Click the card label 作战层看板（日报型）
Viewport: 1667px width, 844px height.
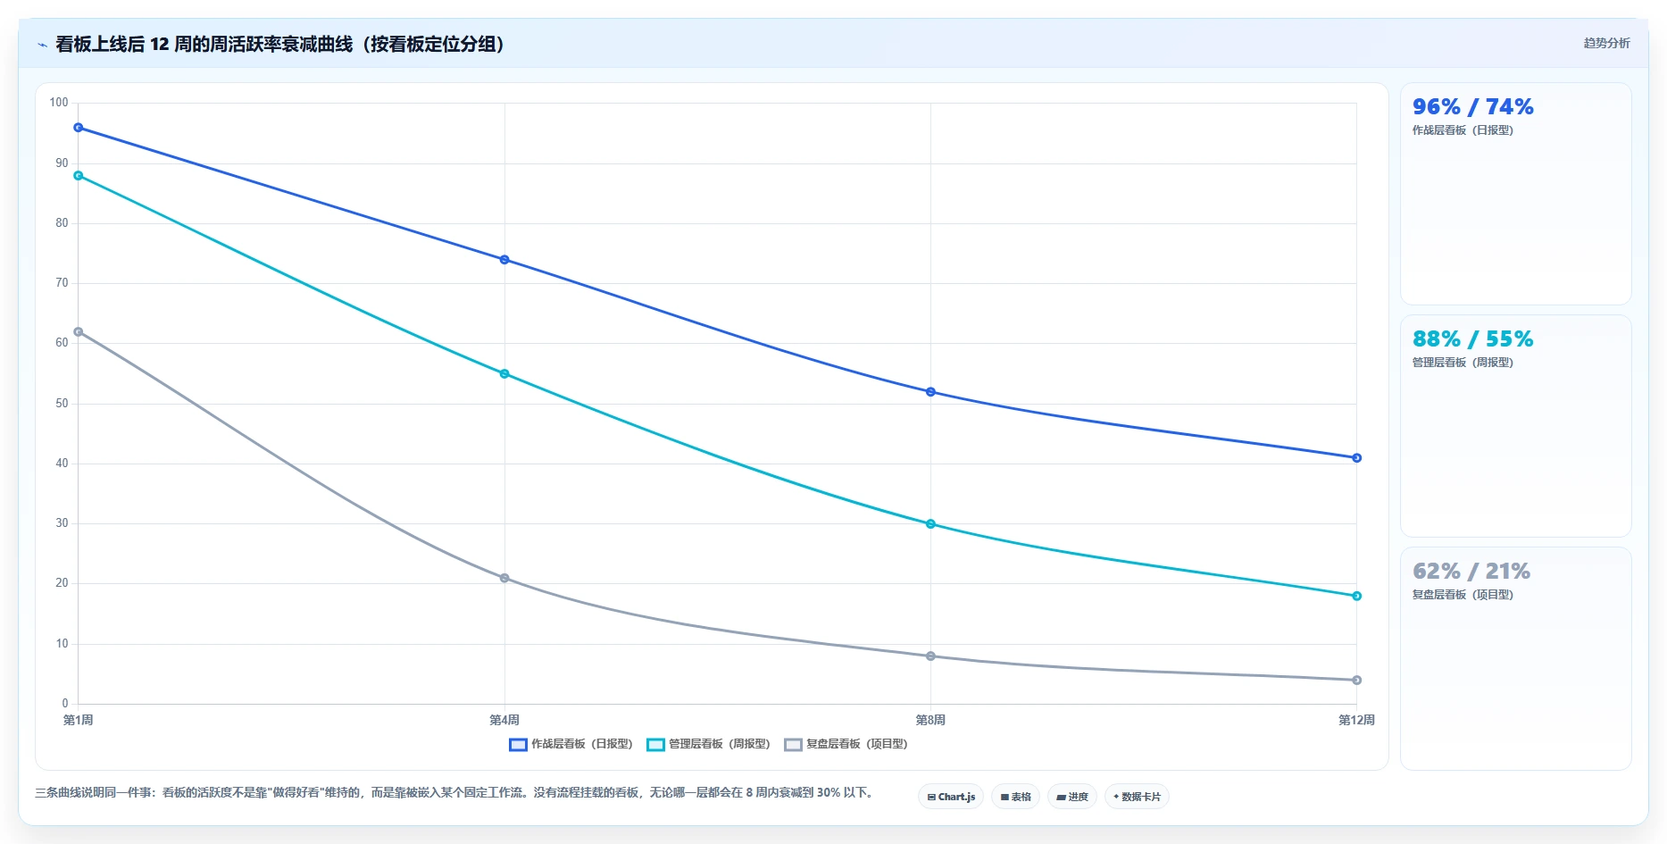pyautogui.click(x=1463, y=130)
